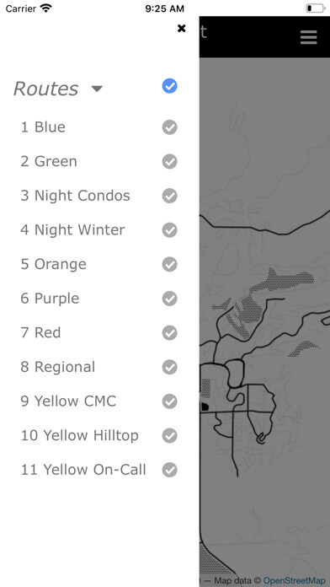Toggle the 1 Blue route checkmark
Screen dimensions: 330x587
[170, 127]
